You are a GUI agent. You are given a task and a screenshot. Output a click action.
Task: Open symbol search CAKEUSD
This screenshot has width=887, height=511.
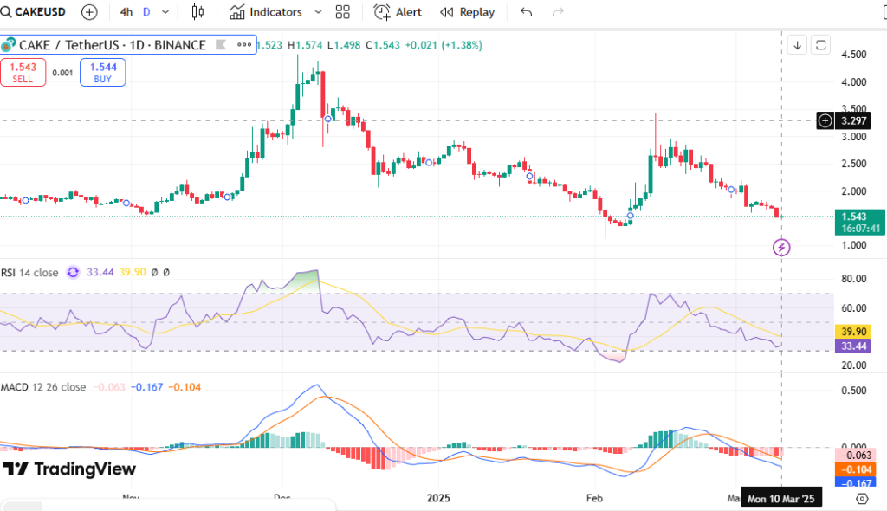pos(34,12)
